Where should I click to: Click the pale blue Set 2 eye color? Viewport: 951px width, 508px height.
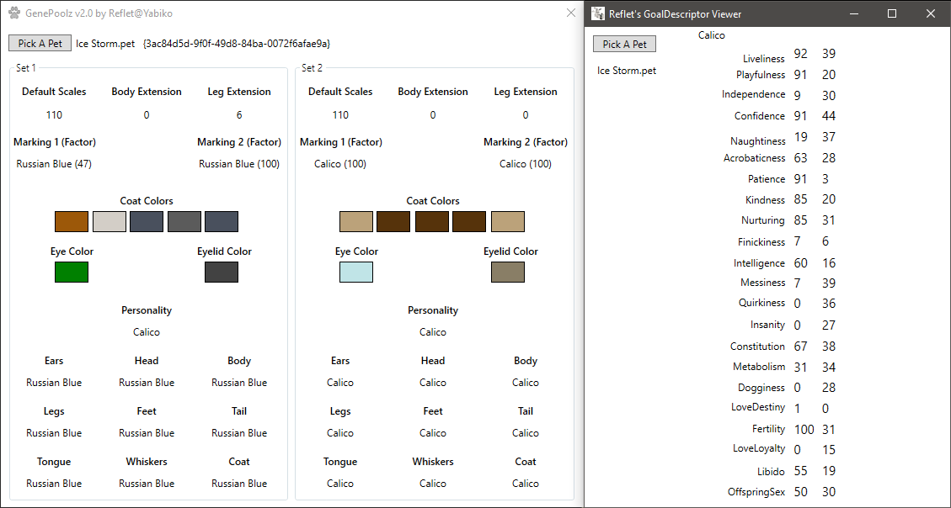pyautogui.click(x=356, y=272)
